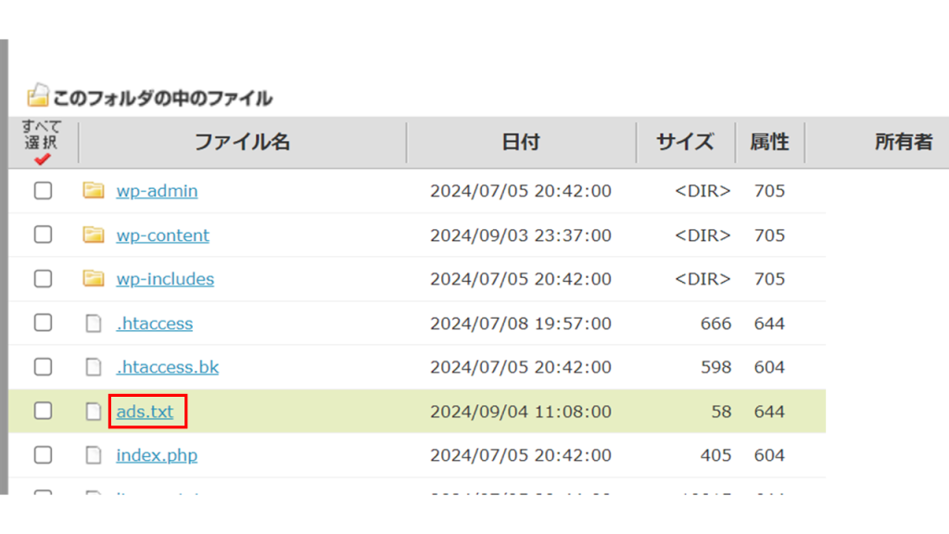
Task: Click the サイズ column header
Action: [x=685, y=142]
